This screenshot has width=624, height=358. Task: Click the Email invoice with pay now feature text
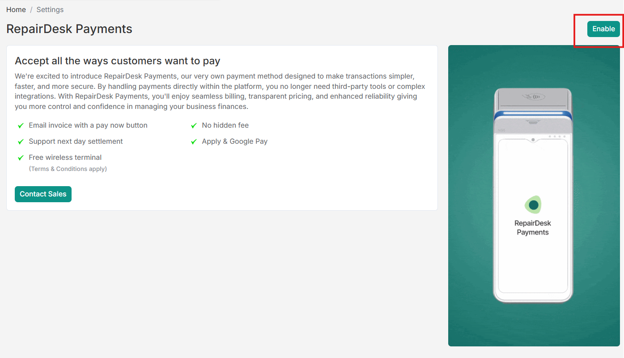88,125
